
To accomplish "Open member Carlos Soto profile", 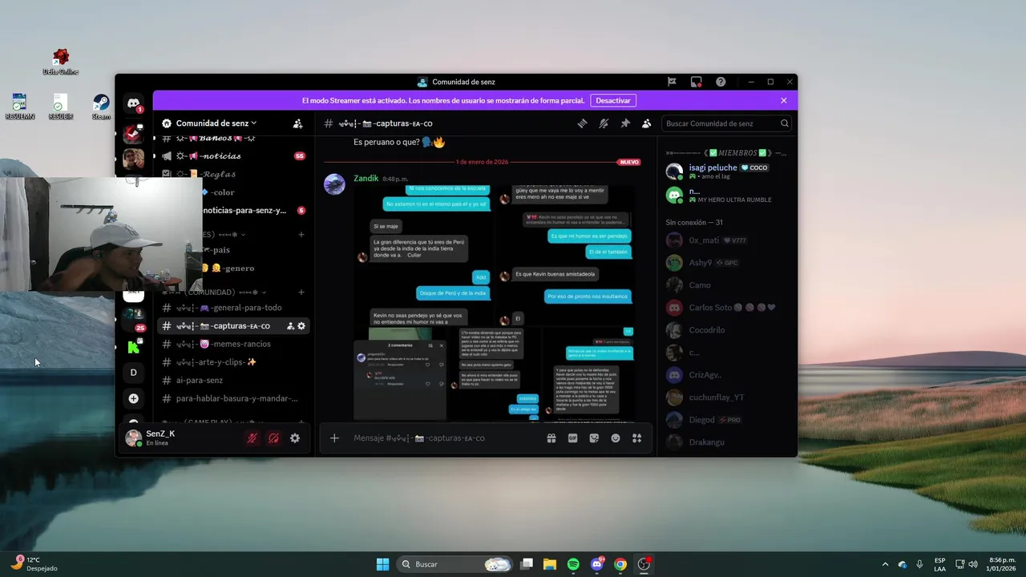I will [x=726, y=308].
